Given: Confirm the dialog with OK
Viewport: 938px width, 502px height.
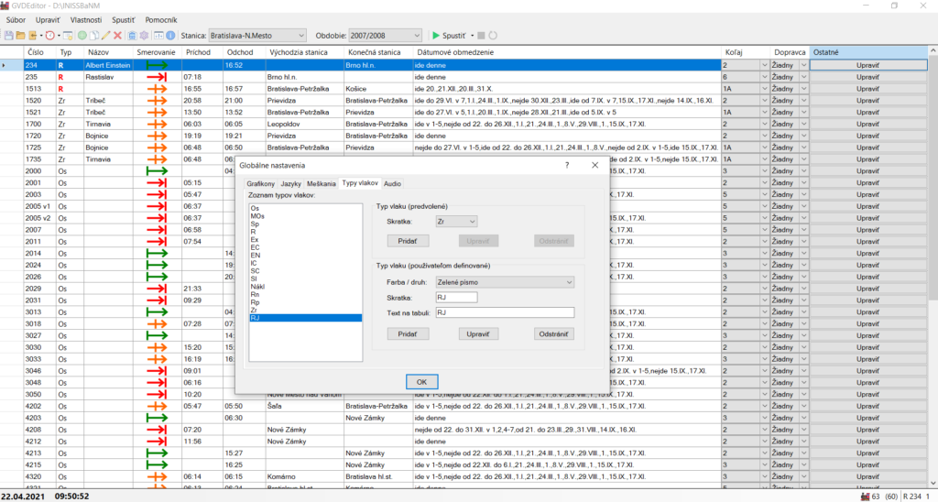Looking at the screenshot, I should [421, 382].
